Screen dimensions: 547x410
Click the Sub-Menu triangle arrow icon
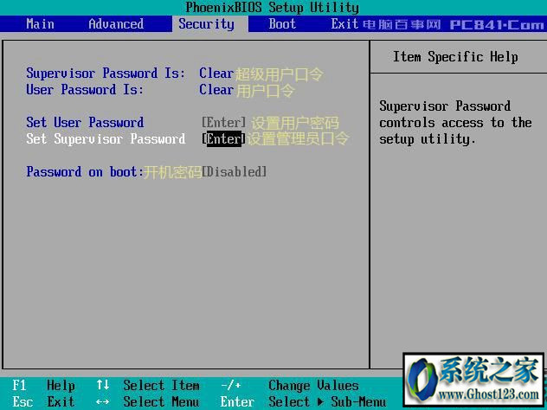[x=320, y=401]
